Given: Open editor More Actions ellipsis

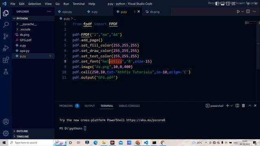Looking at the screenshot, I should coord(254,11).
